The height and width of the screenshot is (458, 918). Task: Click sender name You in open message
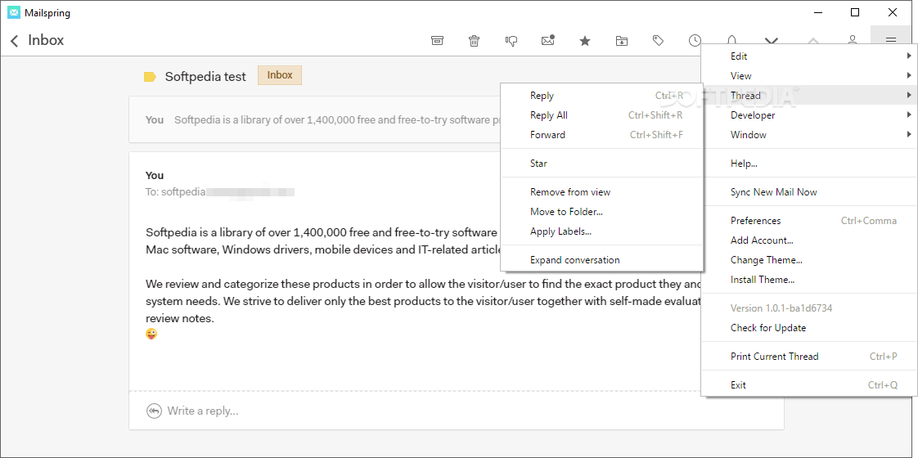coord(155,176)
